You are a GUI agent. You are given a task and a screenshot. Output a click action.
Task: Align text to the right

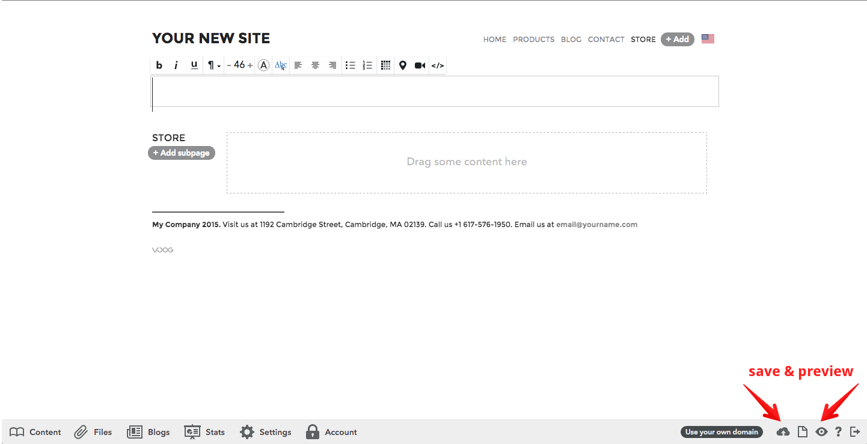coord(332,65)
